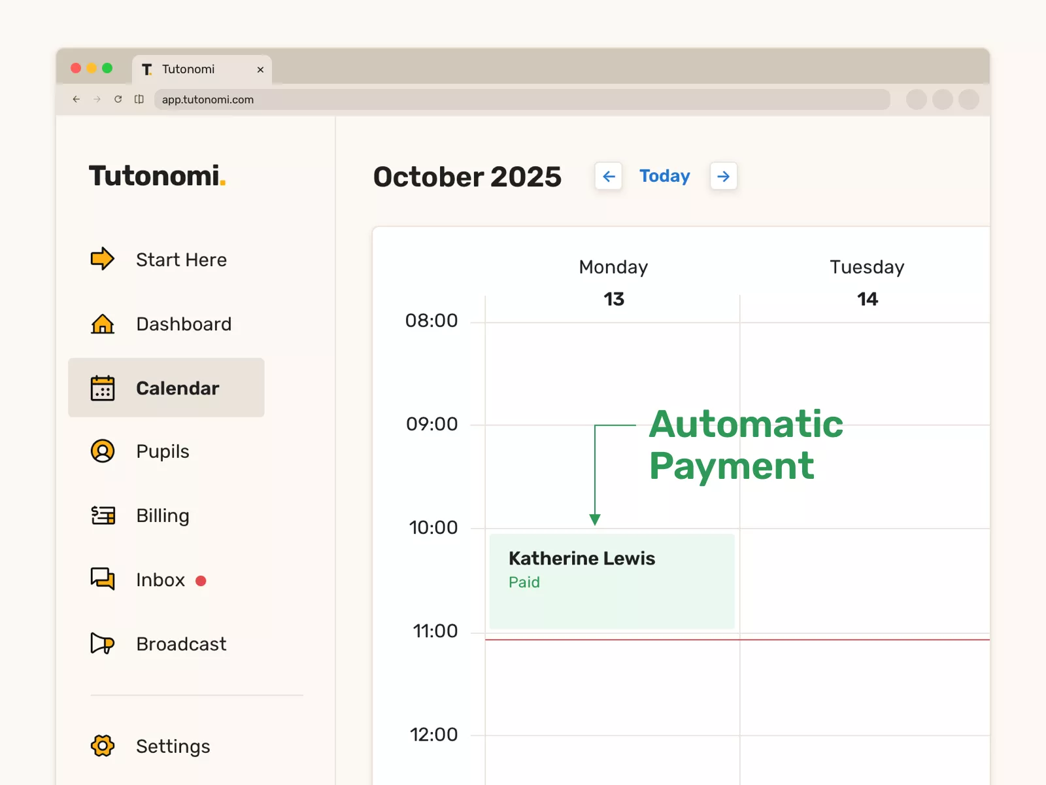Click the 11:00 time label

pyautogui.click(x=435, y=631)
